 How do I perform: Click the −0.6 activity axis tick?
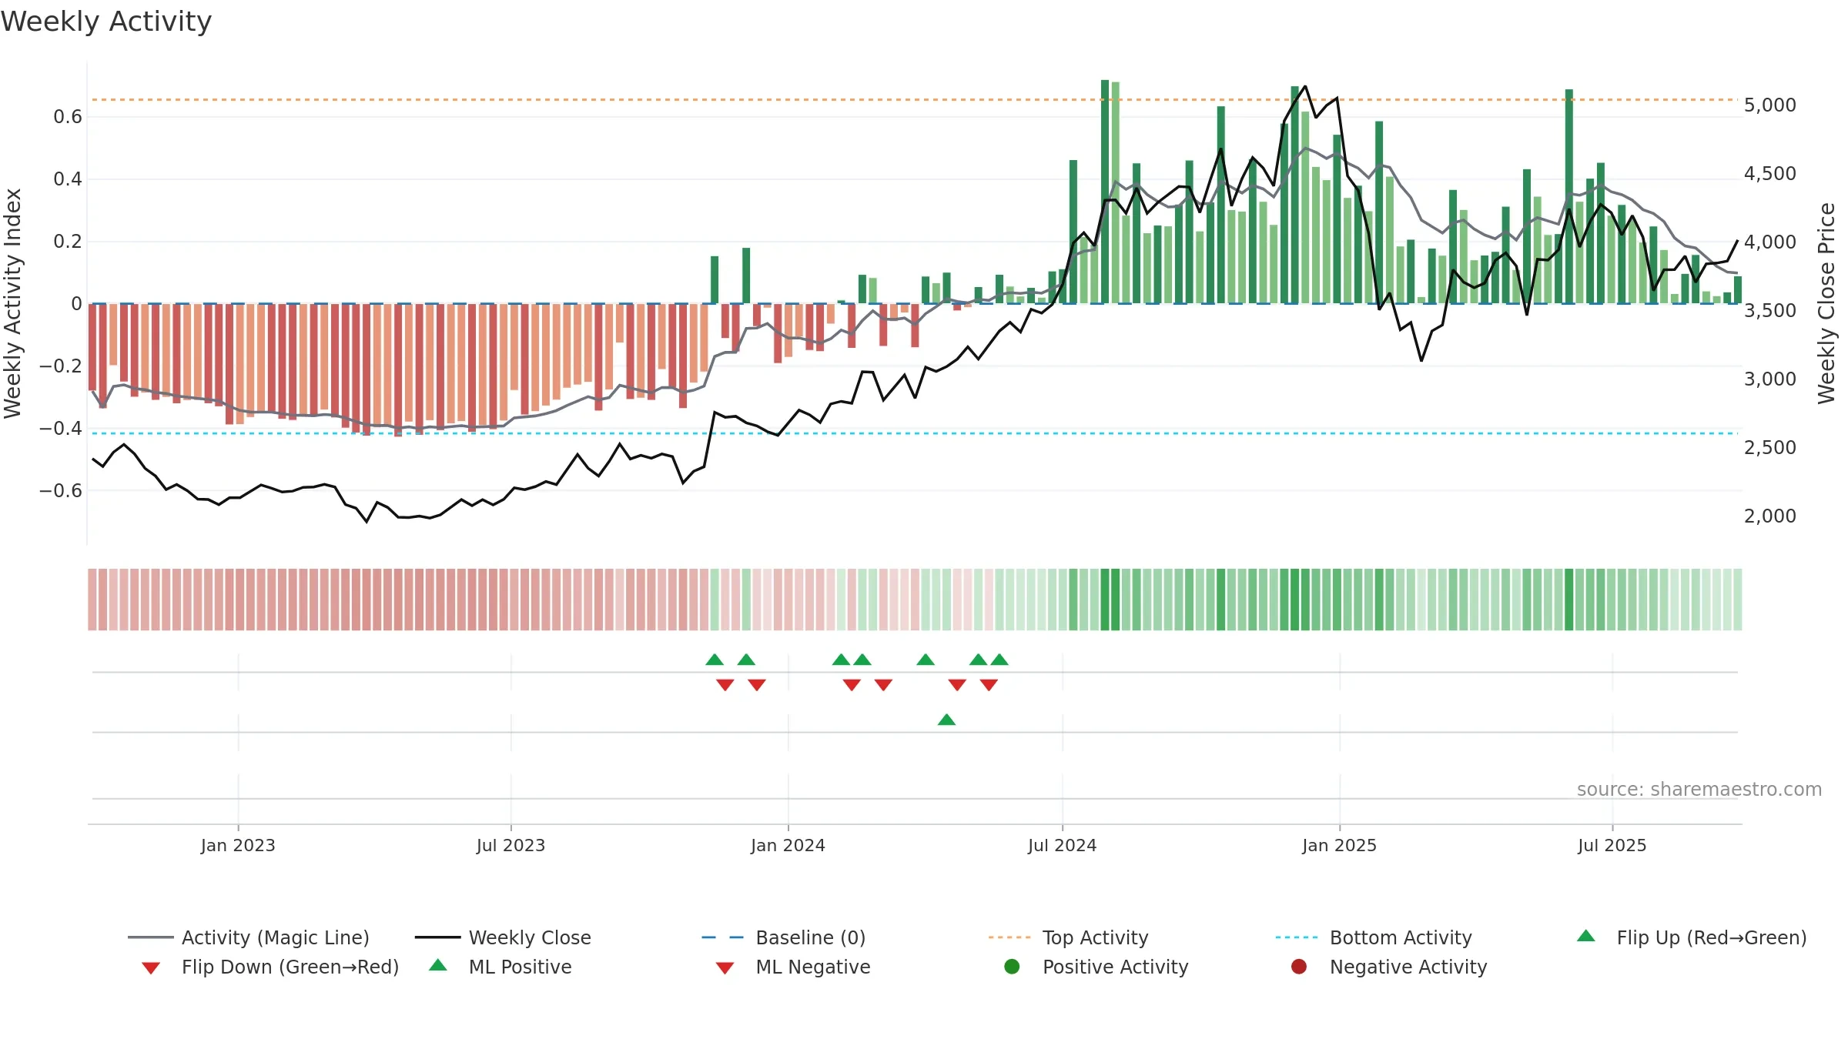click(x=61, y=491)
